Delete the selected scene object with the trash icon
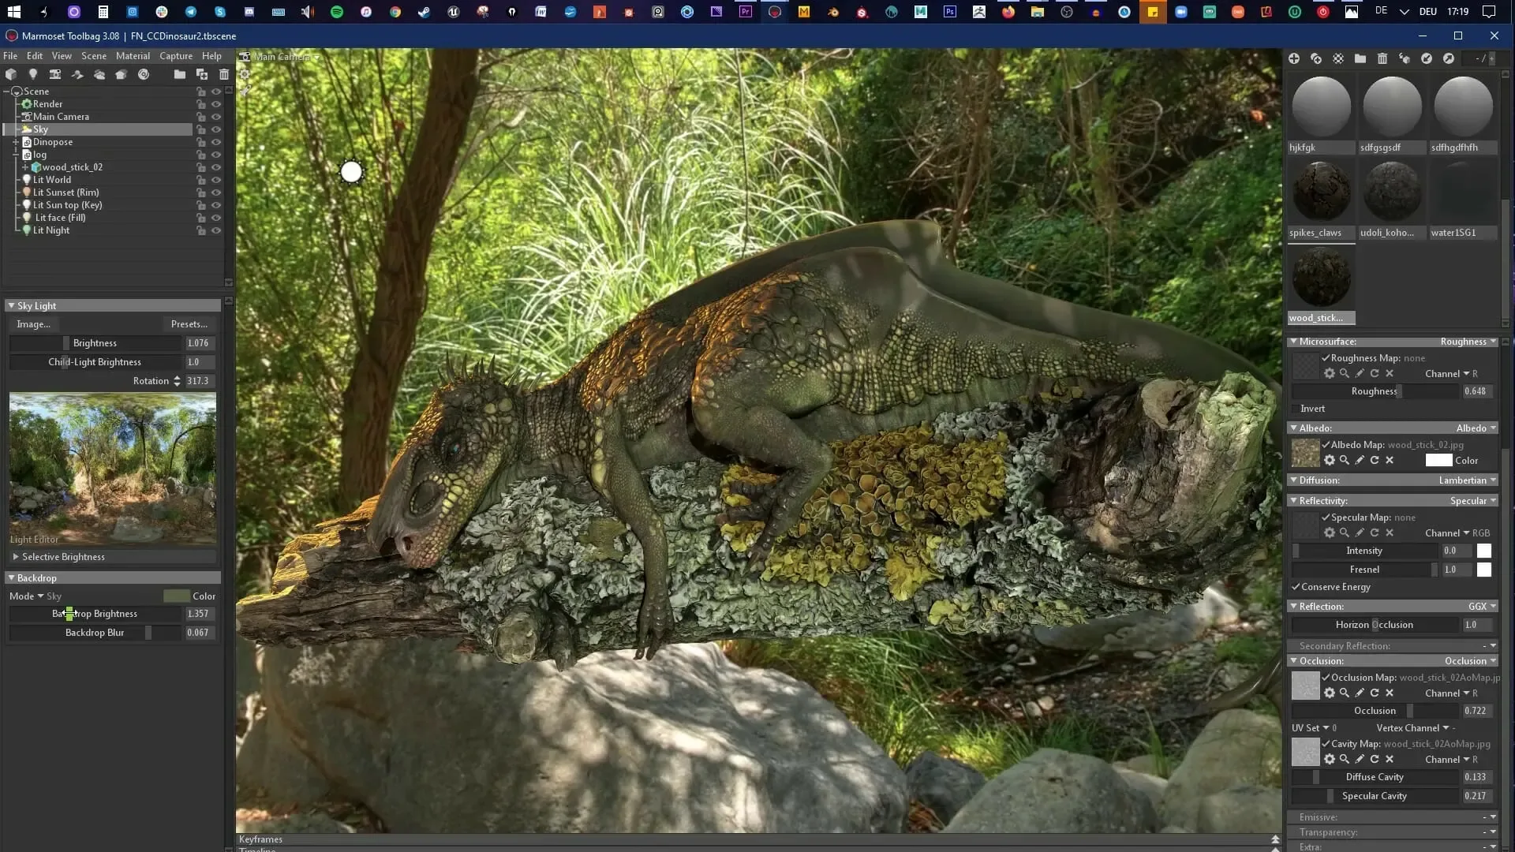The width and height of the screenshot is (1515, 852). [x=224, y=74]
